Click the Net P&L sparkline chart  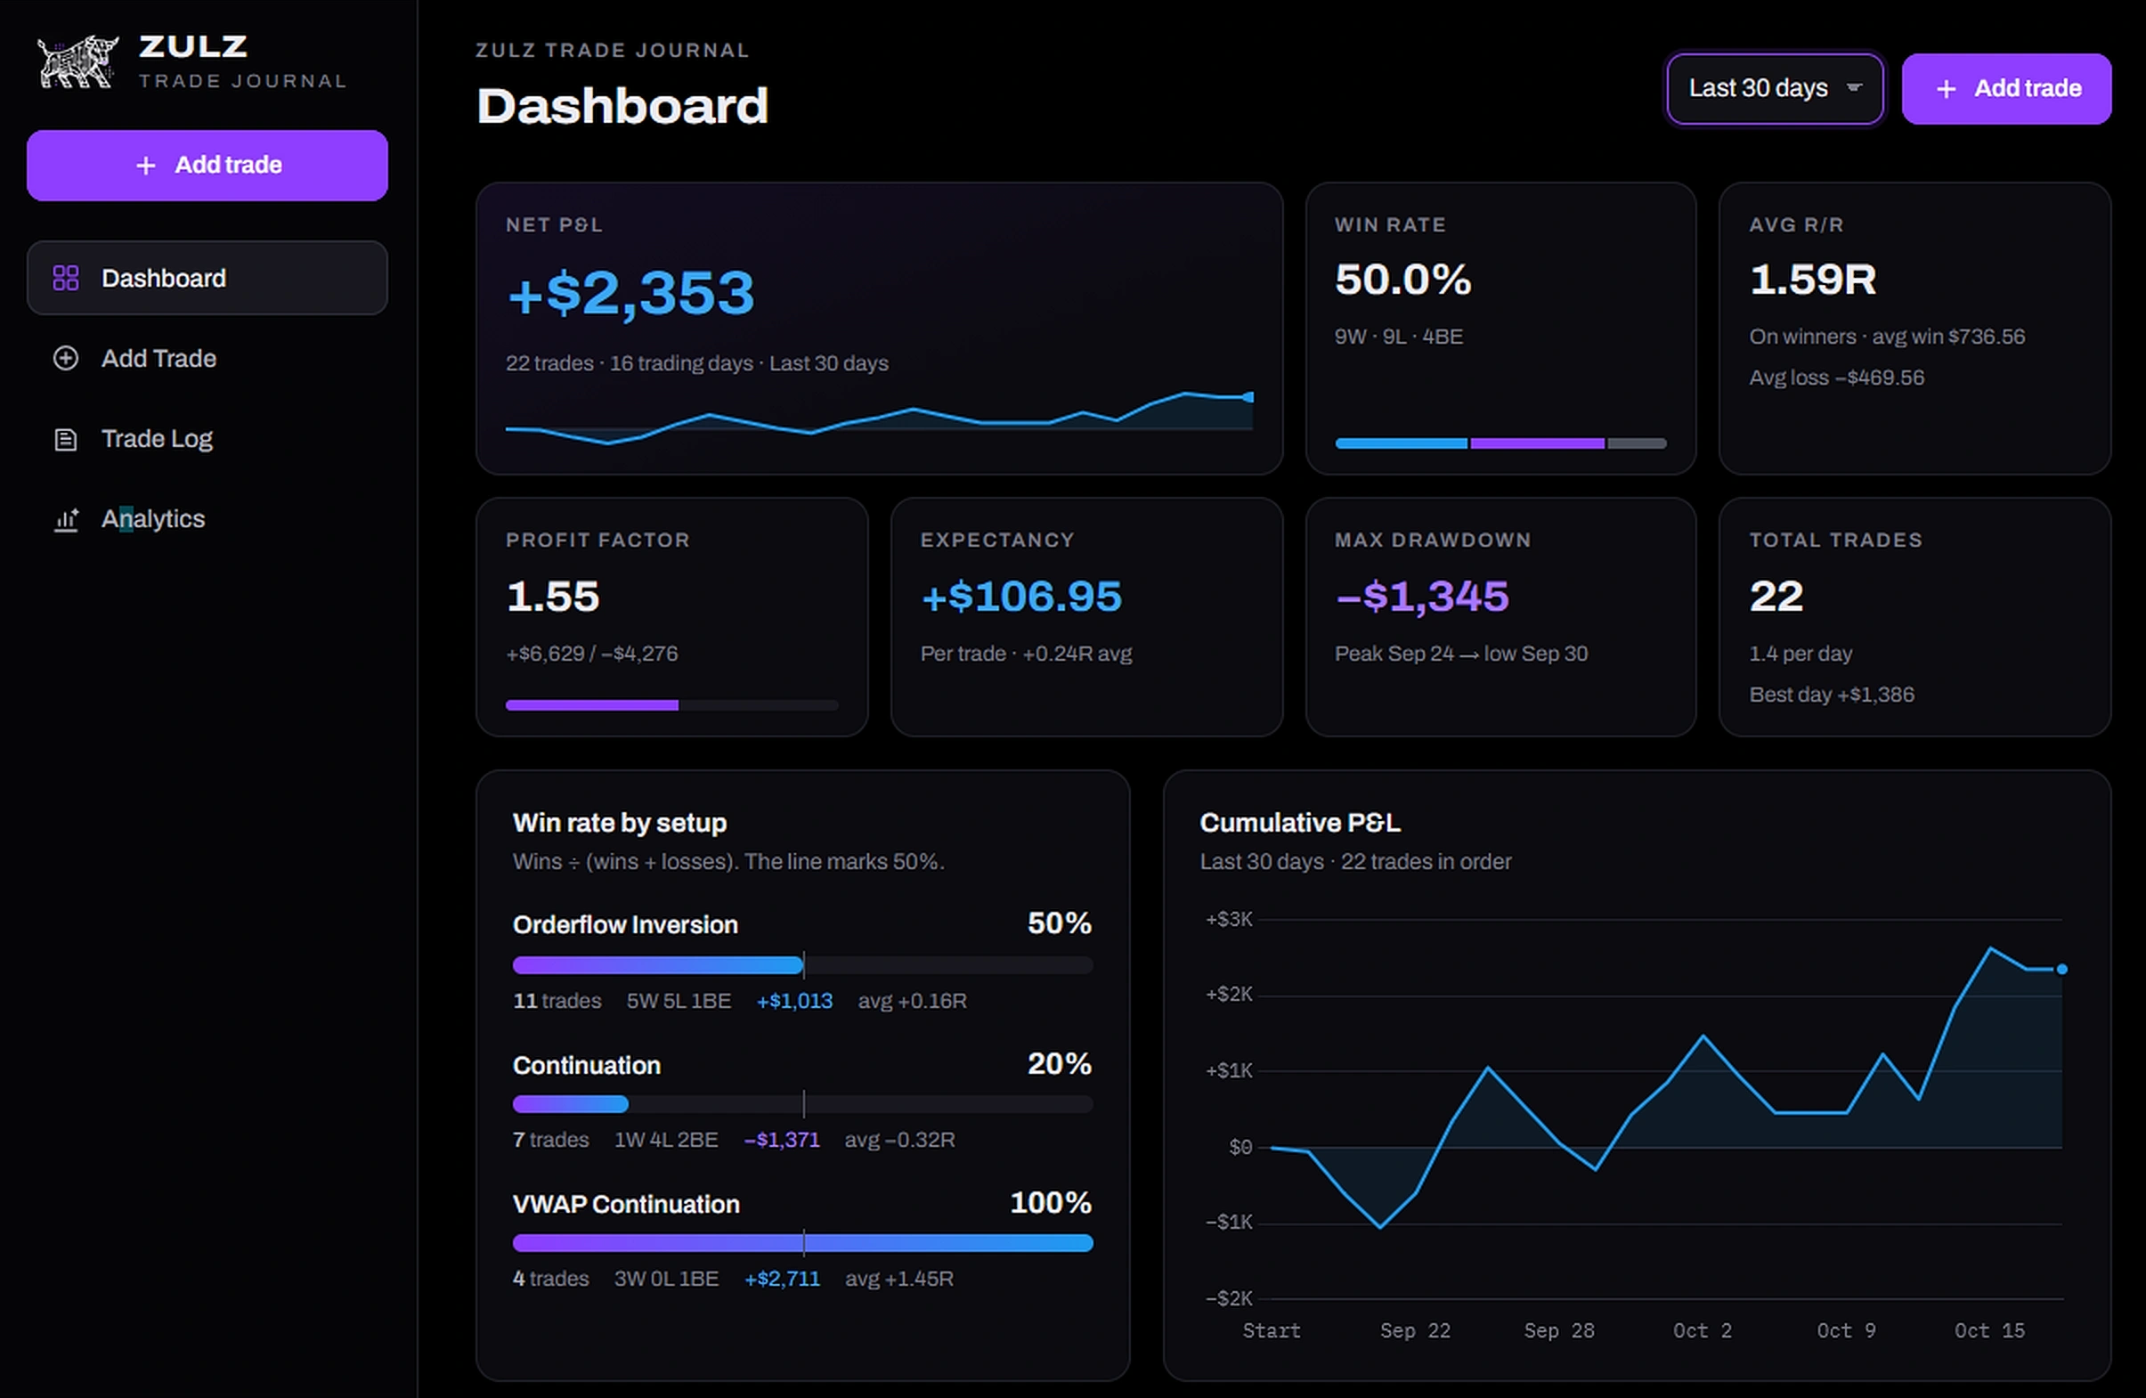(879, 417)
